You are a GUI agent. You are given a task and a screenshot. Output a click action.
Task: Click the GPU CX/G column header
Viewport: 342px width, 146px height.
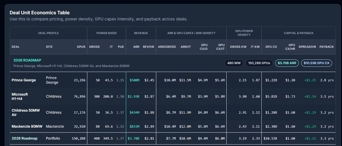click(204, 47)
